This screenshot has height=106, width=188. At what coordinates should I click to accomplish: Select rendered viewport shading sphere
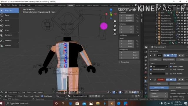(x=138, y=92)
